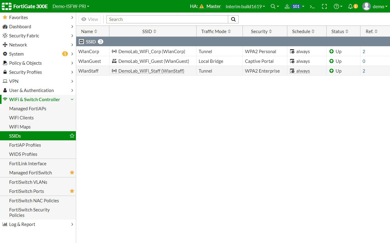Collapse the WiFi & Switch Controller menu
The width and height of the screenshot is (390, 243).
pyautogui.click(x=38, y=100)
